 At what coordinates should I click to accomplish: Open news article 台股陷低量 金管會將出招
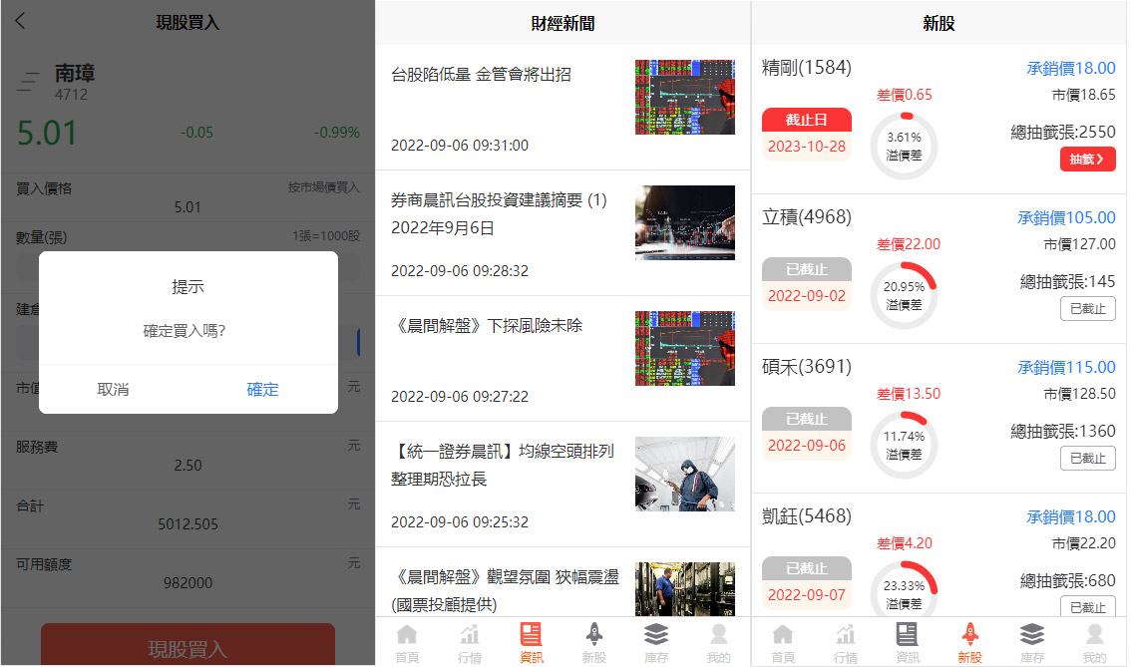pyautogui.click(x=481, y=74)
